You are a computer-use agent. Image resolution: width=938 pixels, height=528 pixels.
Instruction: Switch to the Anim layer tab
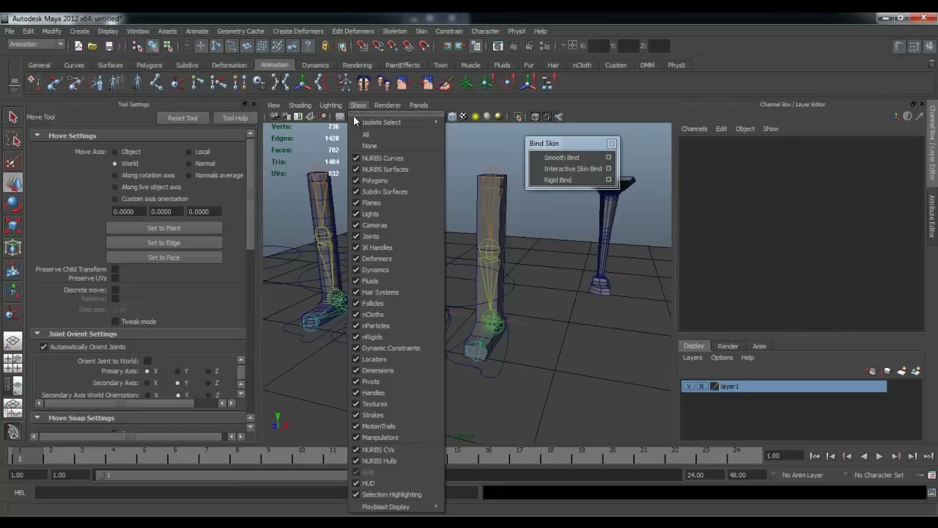(759, 346)
